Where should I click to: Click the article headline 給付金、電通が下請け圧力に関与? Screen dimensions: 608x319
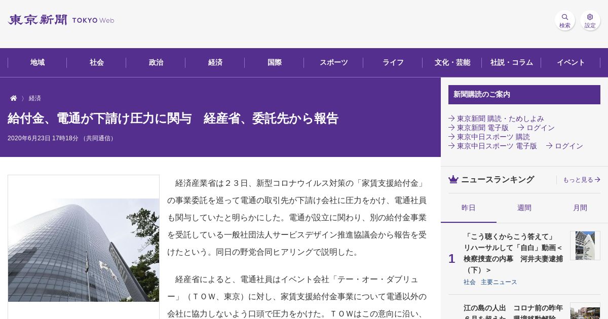173,118
